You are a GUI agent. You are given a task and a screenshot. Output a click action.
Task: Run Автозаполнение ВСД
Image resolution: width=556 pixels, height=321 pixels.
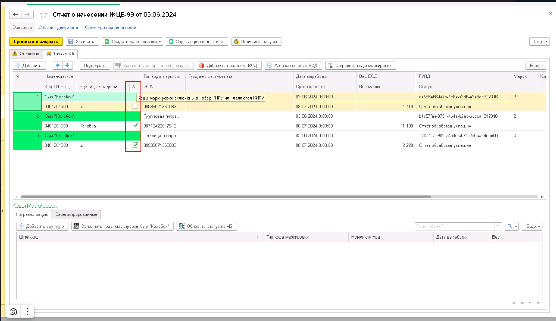(293, 66)
